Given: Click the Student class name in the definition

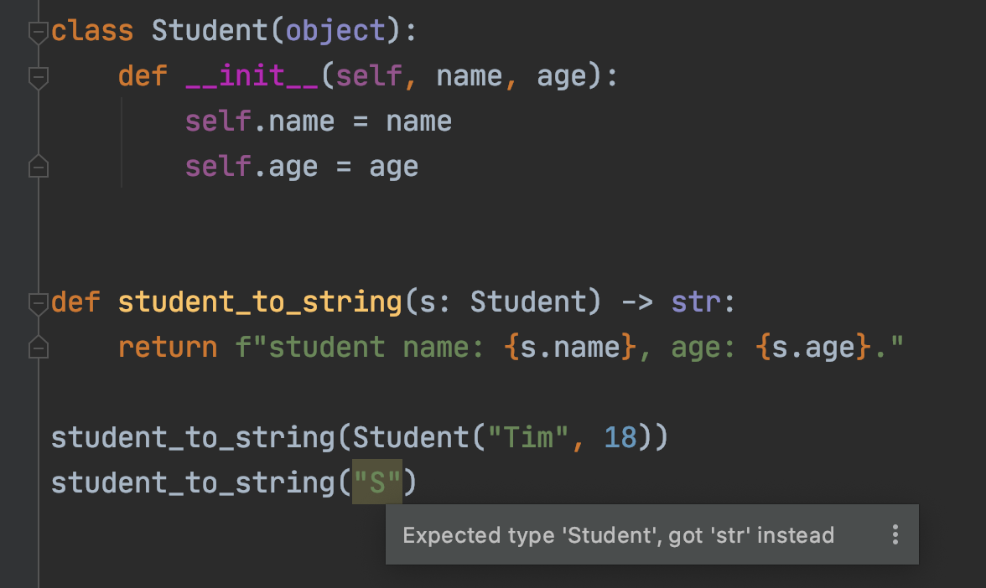Looking at the screenshot, I should tap(210, 32).
